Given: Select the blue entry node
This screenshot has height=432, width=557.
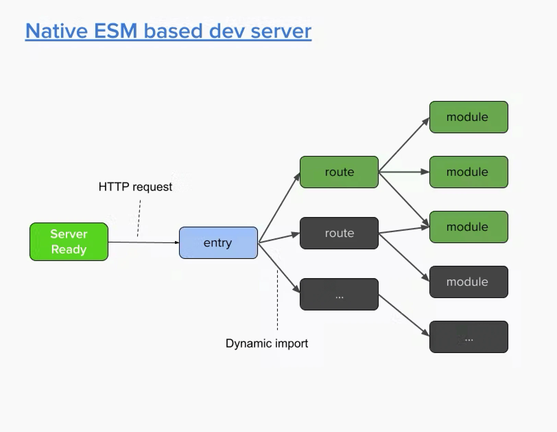Looking at the screenshot, I should click(218, 243).
